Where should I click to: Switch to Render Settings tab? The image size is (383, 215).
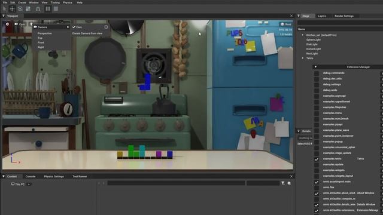(x=344, y=16)
